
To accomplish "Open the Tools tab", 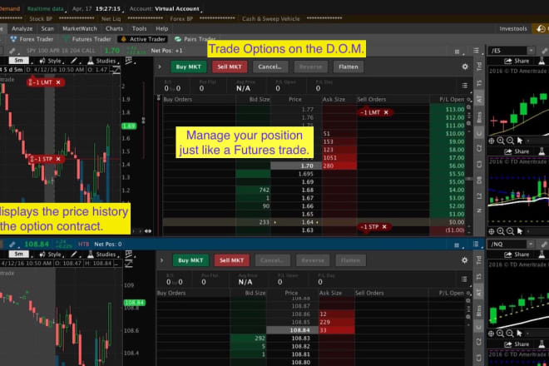I will click(x=139, y=29).
